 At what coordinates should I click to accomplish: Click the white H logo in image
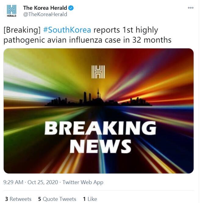pyautogui.click(x=98, y=72)
